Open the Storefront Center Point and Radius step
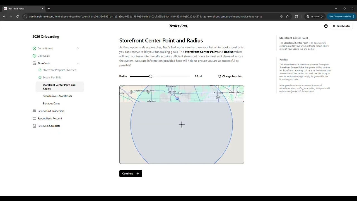Image resolution: width=357 pixels, height=201 pixels. click(60, 87)
